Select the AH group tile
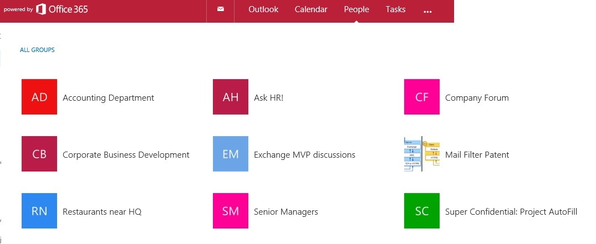Screen dimensions: 596x244 click(230, 97)
